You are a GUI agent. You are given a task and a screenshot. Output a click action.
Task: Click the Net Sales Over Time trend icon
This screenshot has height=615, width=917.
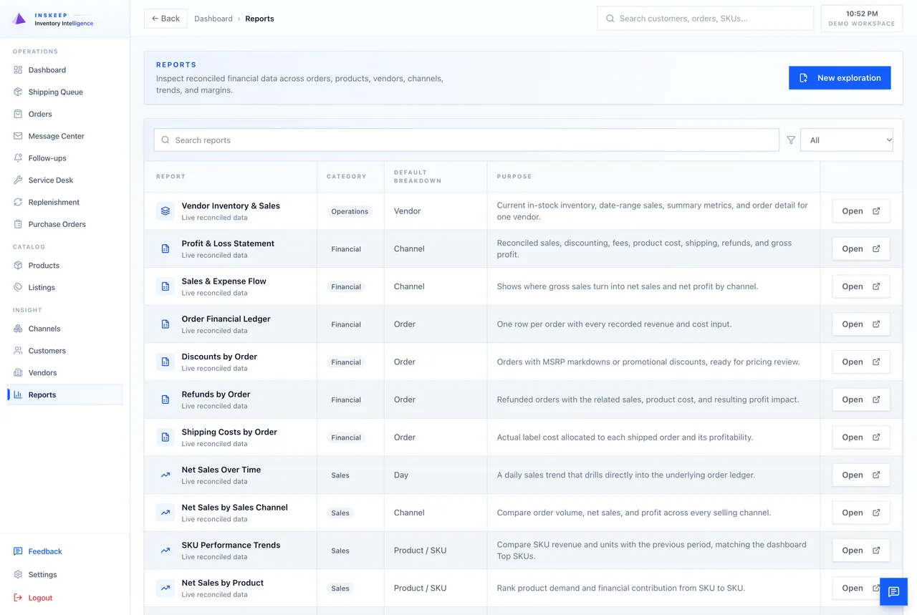(x=165, y=475)
